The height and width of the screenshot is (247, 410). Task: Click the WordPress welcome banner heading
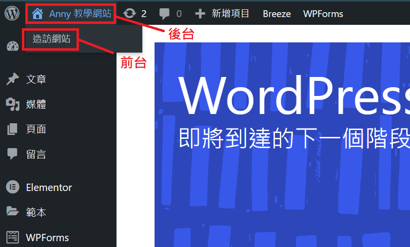294,95
